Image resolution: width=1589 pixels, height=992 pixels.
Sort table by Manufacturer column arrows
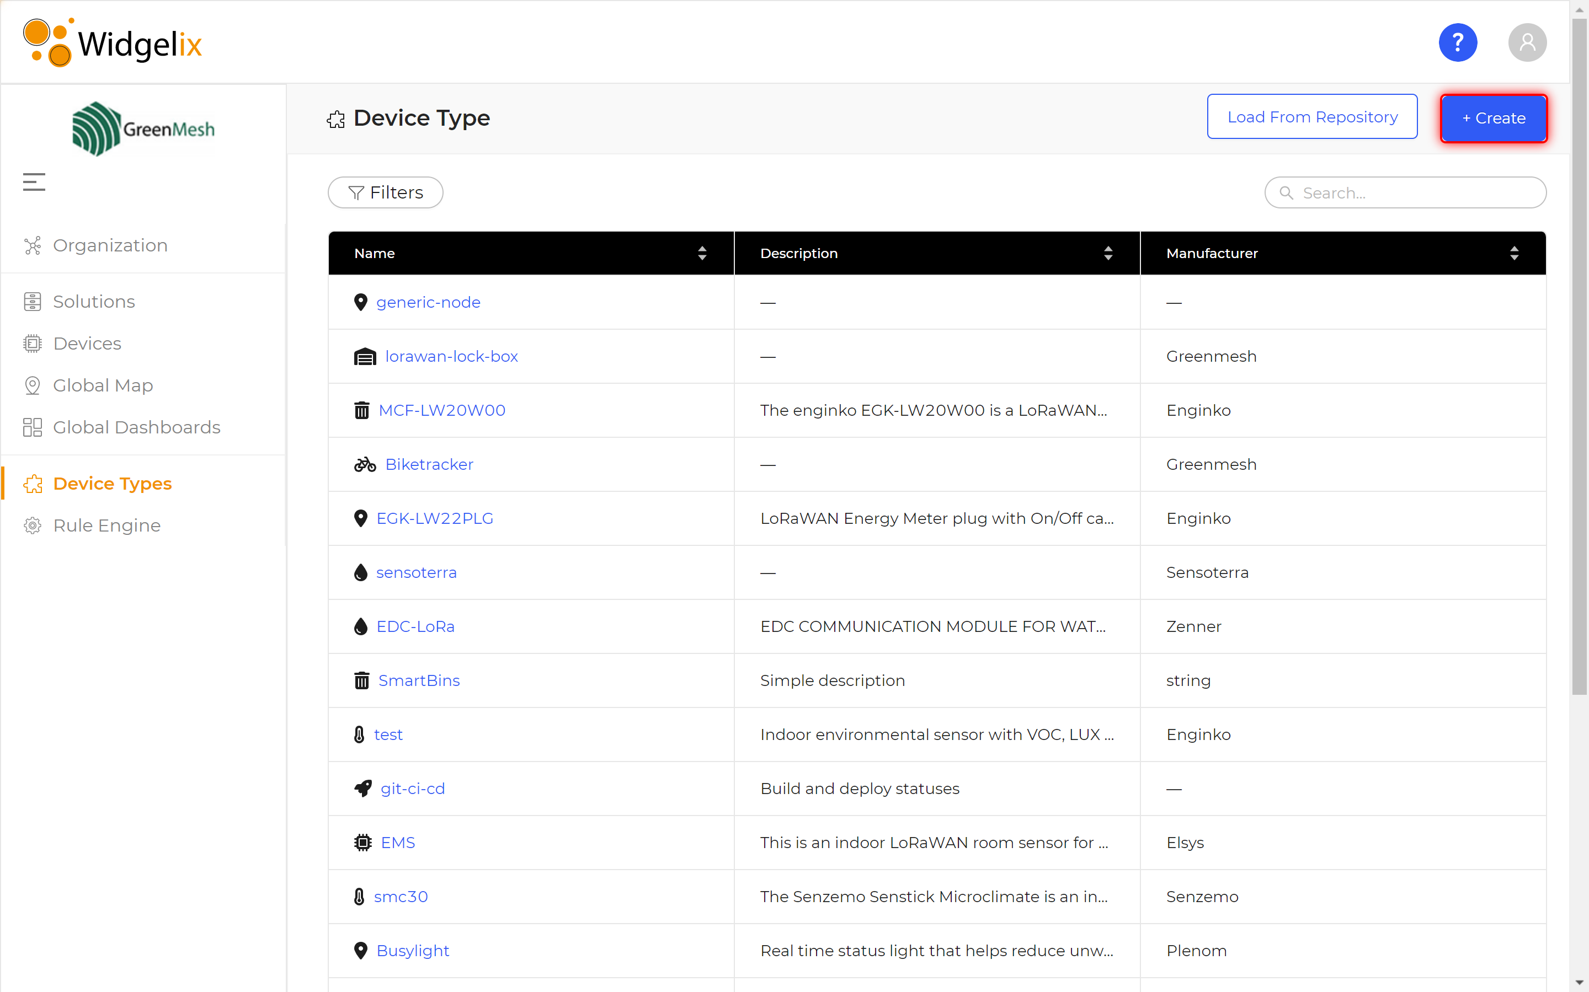pyautogui.click(x=1513, y=253)
